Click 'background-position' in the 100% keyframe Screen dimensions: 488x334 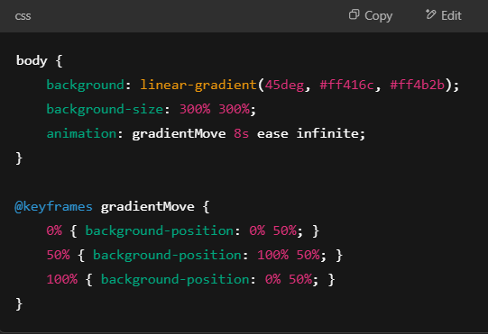click(x=175, y=279)
